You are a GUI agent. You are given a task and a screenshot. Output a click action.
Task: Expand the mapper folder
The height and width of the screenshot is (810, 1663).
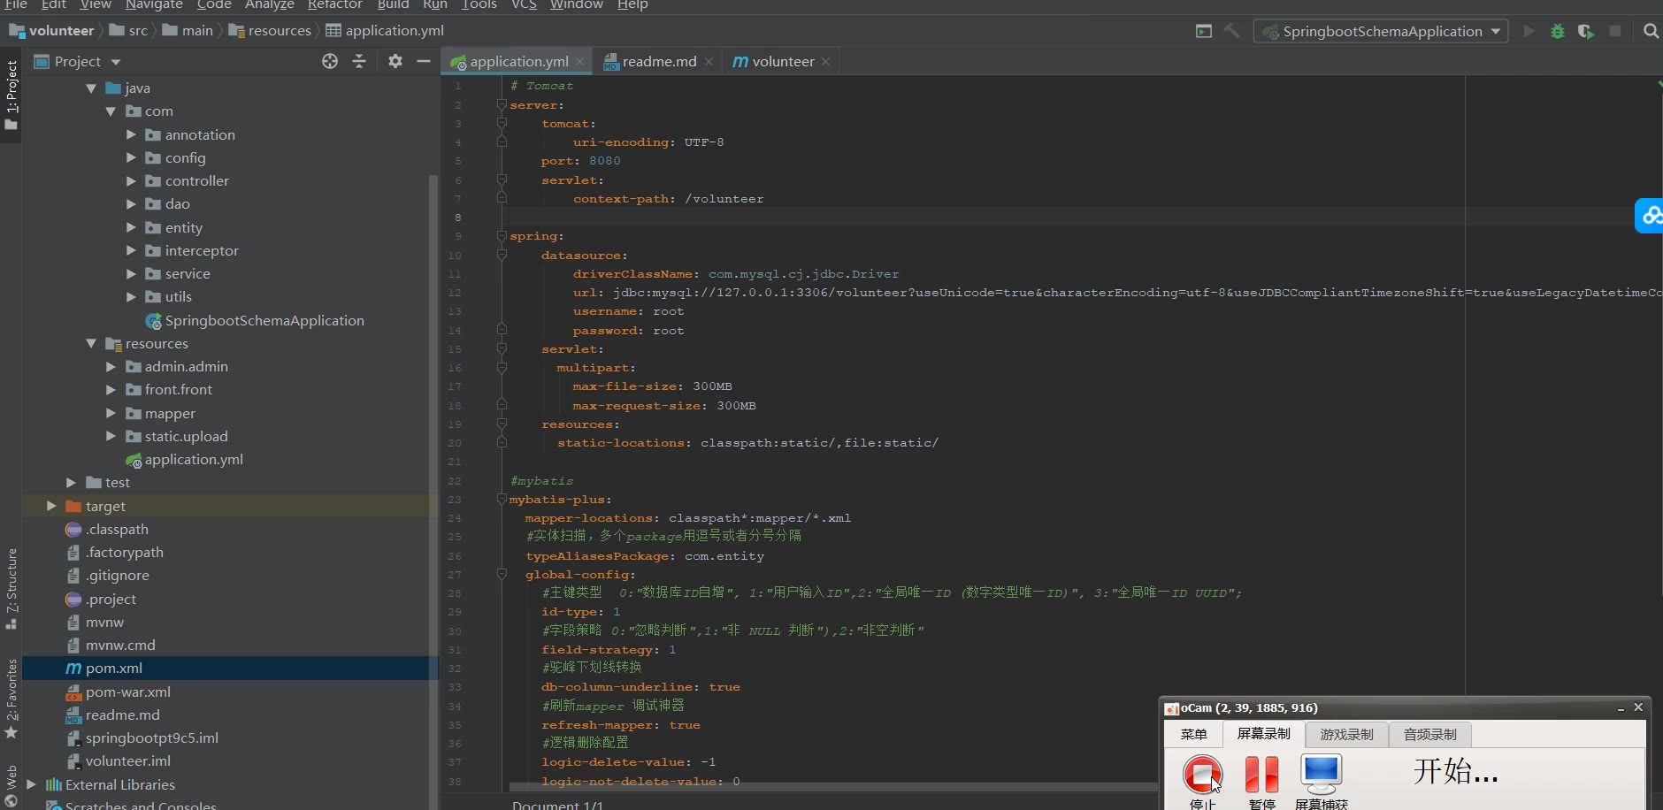coord(111,413)
